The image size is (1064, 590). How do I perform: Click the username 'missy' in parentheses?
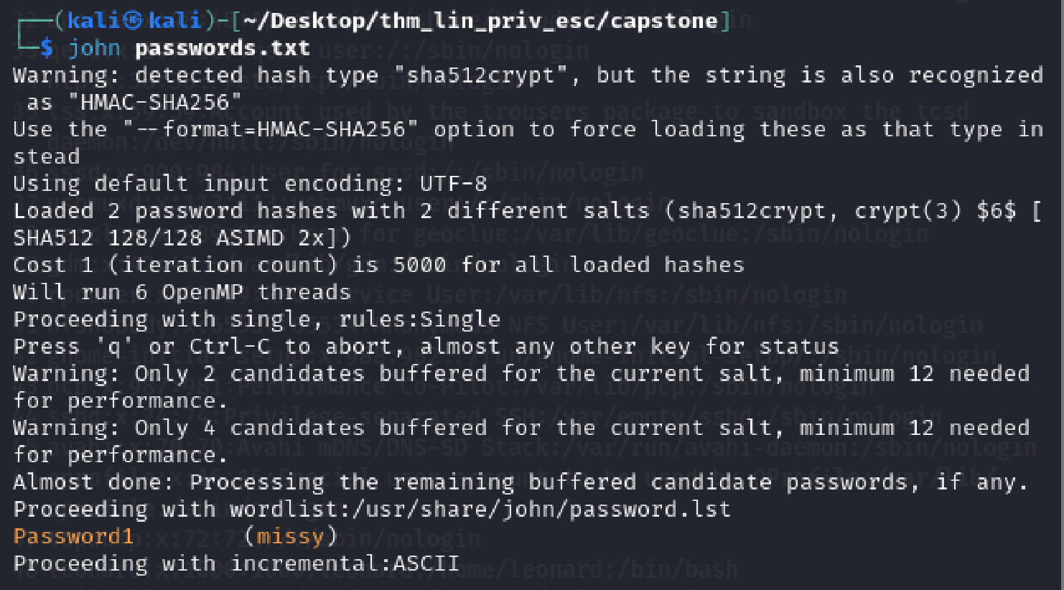coord(291,536)
